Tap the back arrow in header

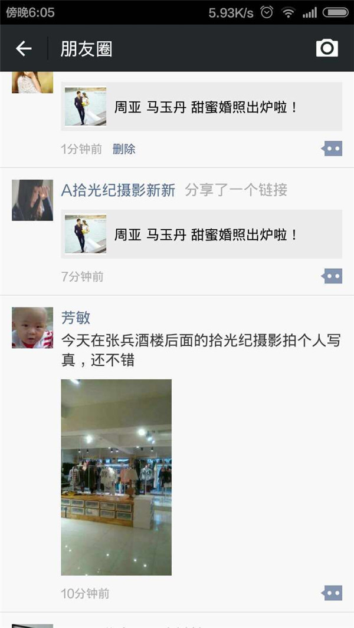24,48
